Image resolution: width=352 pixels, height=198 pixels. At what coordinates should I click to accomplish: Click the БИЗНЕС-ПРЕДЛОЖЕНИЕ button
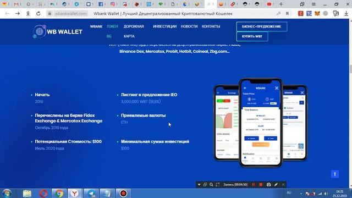click(x=262, y=26)
